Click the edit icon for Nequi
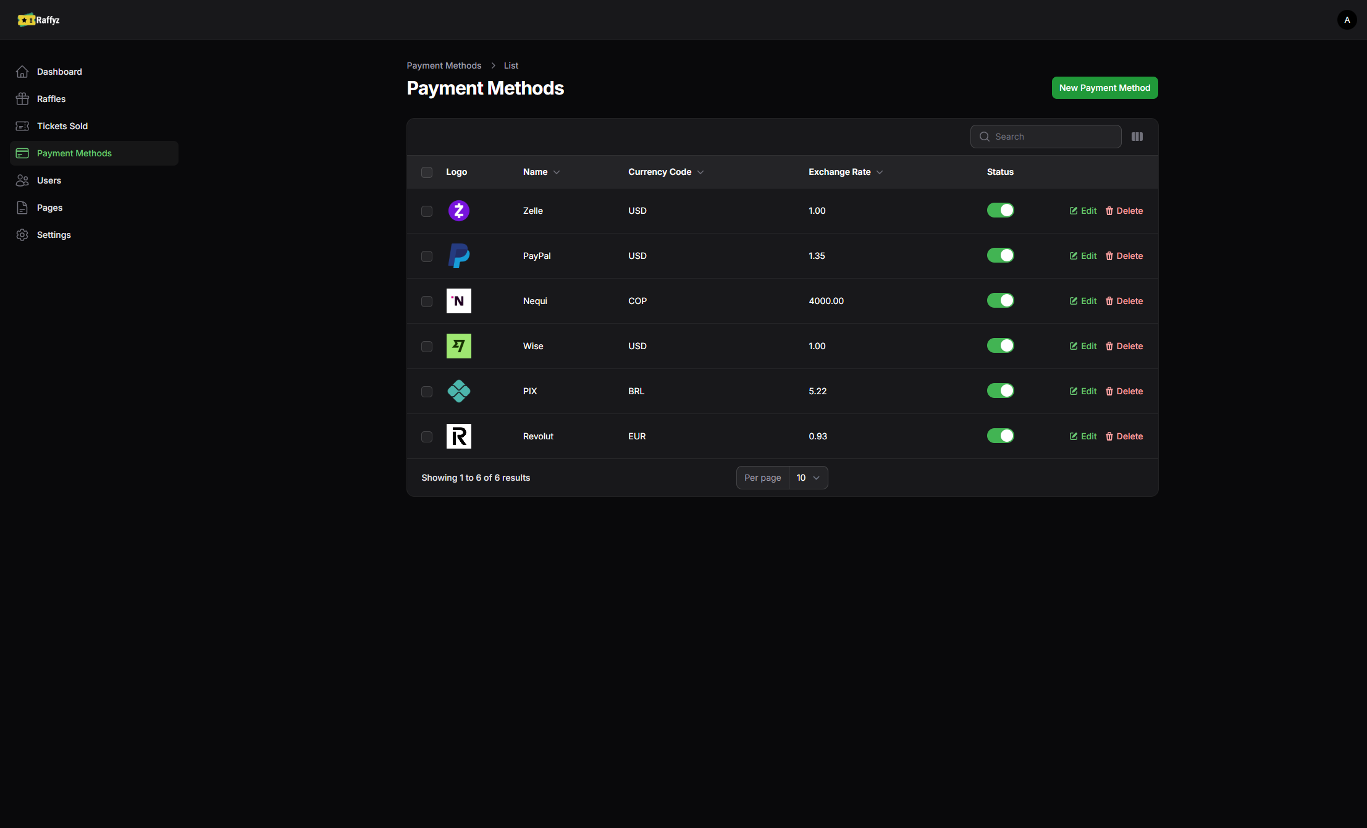1367x828 pixels. coord(1074,301)
